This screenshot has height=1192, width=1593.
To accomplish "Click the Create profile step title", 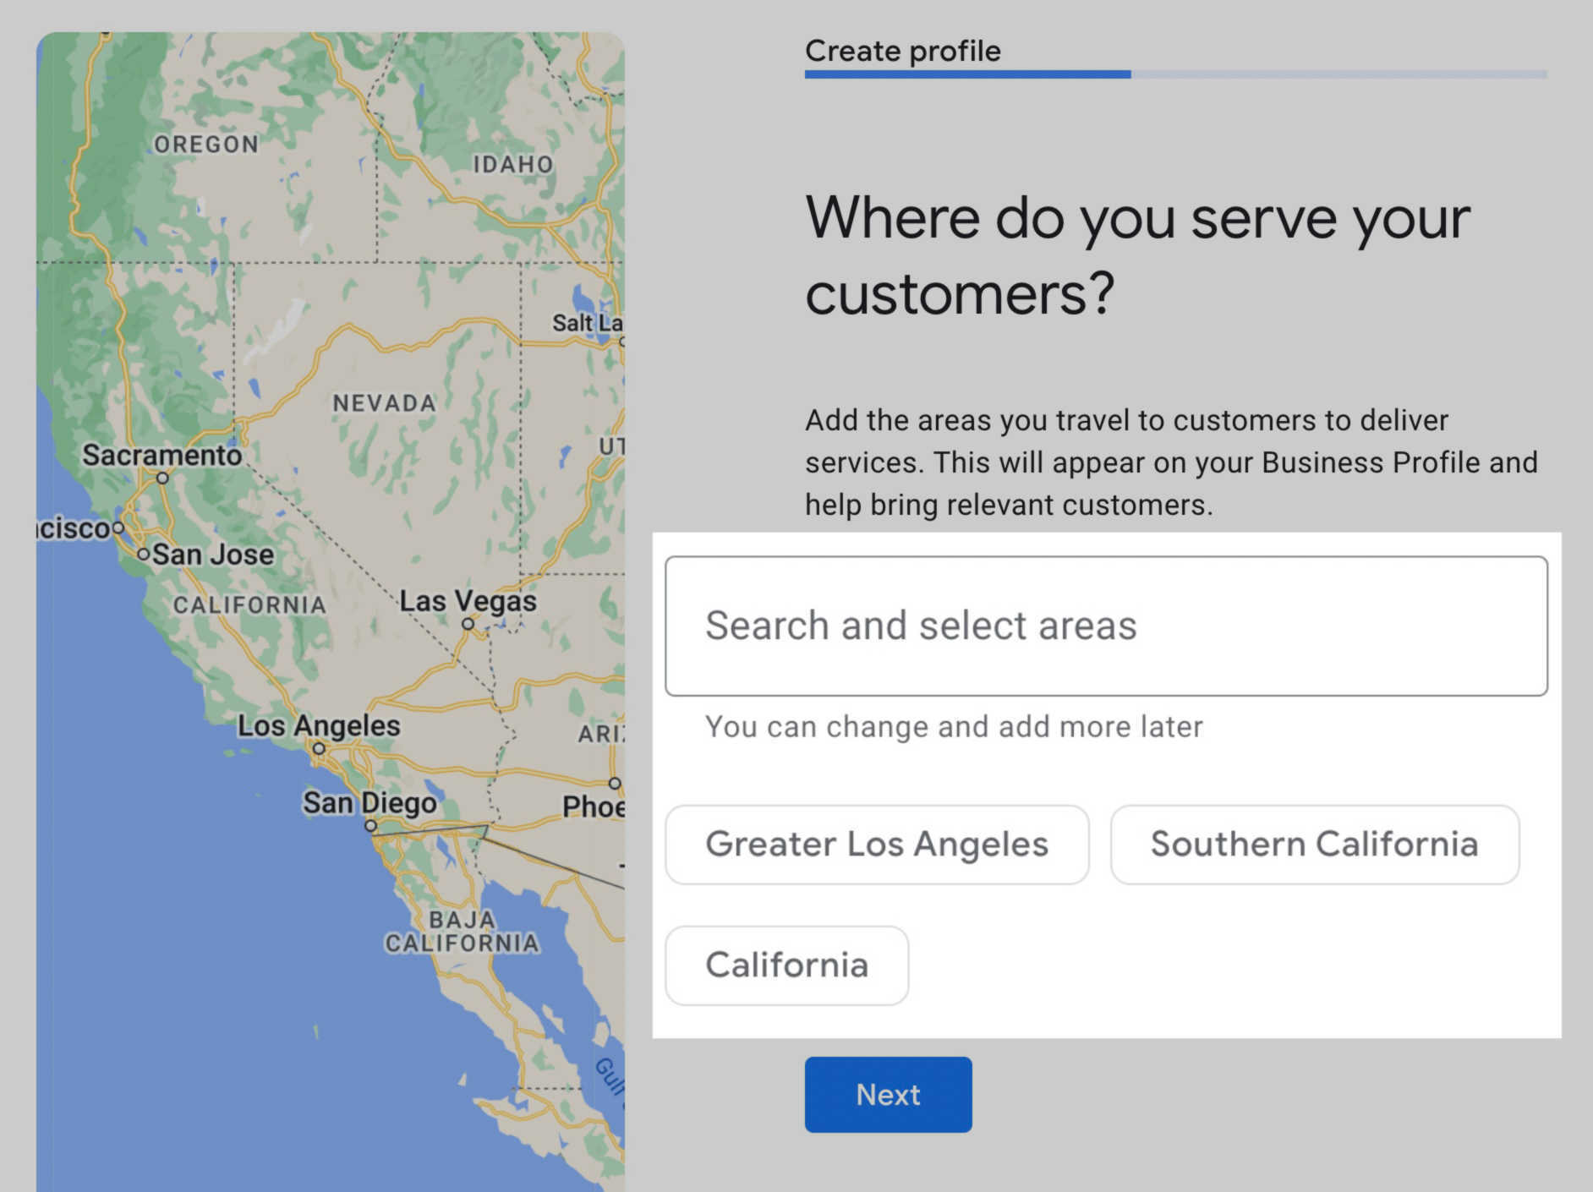I will pyautogui.click(x=902, y=51).
